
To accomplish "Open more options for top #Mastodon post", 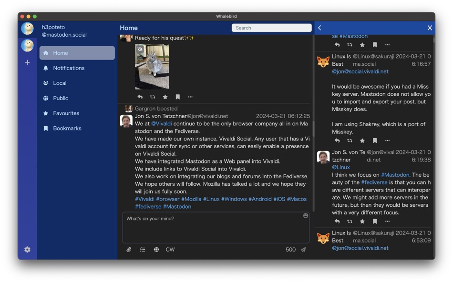I will point(387,45).
